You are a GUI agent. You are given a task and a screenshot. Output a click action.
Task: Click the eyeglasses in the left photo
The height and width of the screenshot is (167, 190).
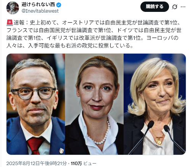click(x=34, y=93)
